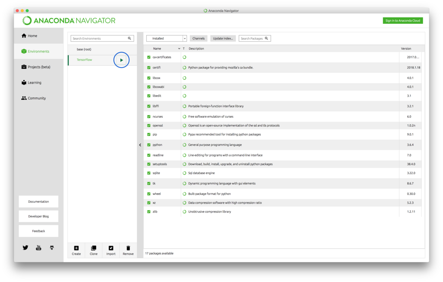Click the type icon for setuptools
This screenshot has width=443, height=282.
184,164
